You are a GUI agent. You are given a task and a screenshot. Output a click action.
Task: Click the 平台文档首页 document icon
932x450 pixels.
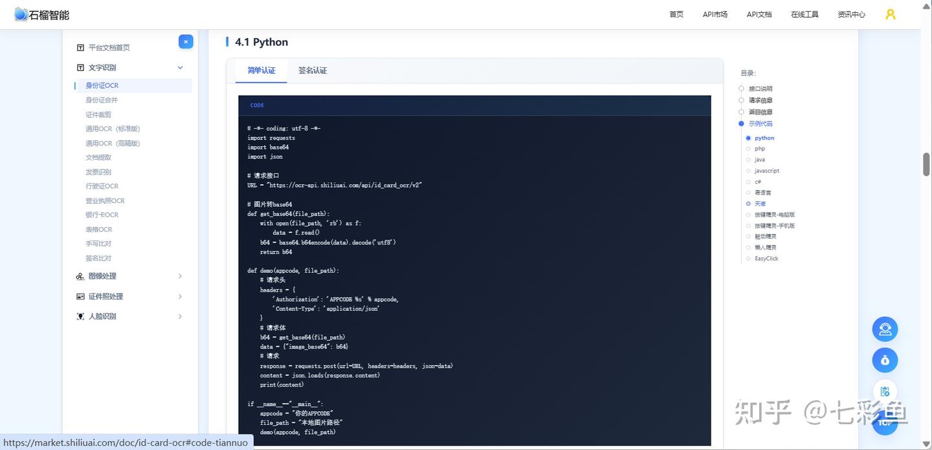click(80, 47)
